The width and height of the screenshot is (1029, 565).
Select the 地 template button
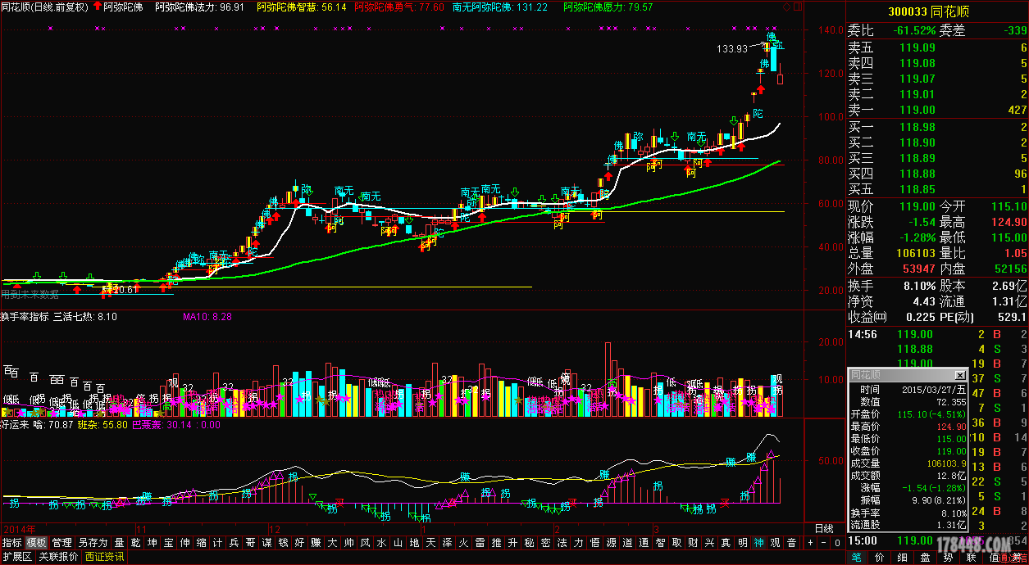tap(414, 542)
